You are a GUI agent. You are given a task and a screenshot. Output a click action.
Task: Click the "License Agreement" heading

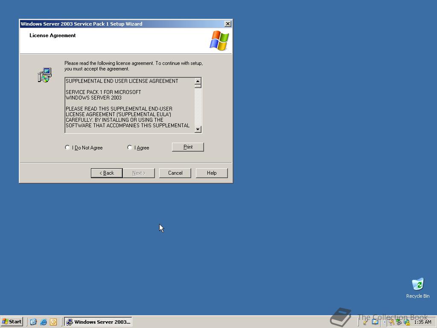[52, 35]
